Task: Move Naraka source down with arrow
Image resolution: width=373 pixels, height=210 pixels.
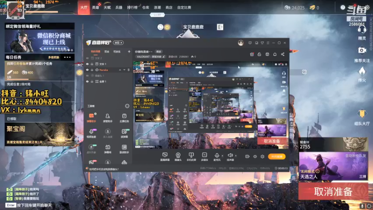Action: click(124, 70)
